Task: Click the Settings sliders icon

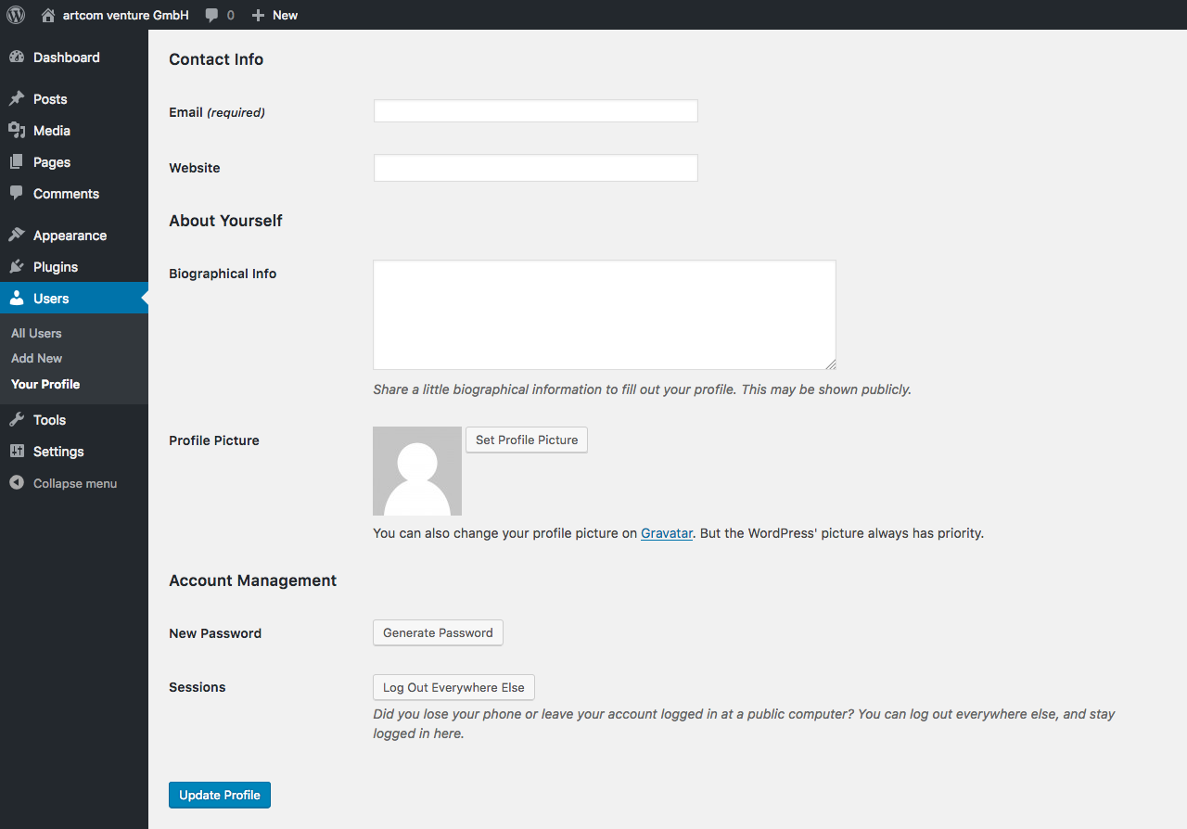Action: [17, 452]
